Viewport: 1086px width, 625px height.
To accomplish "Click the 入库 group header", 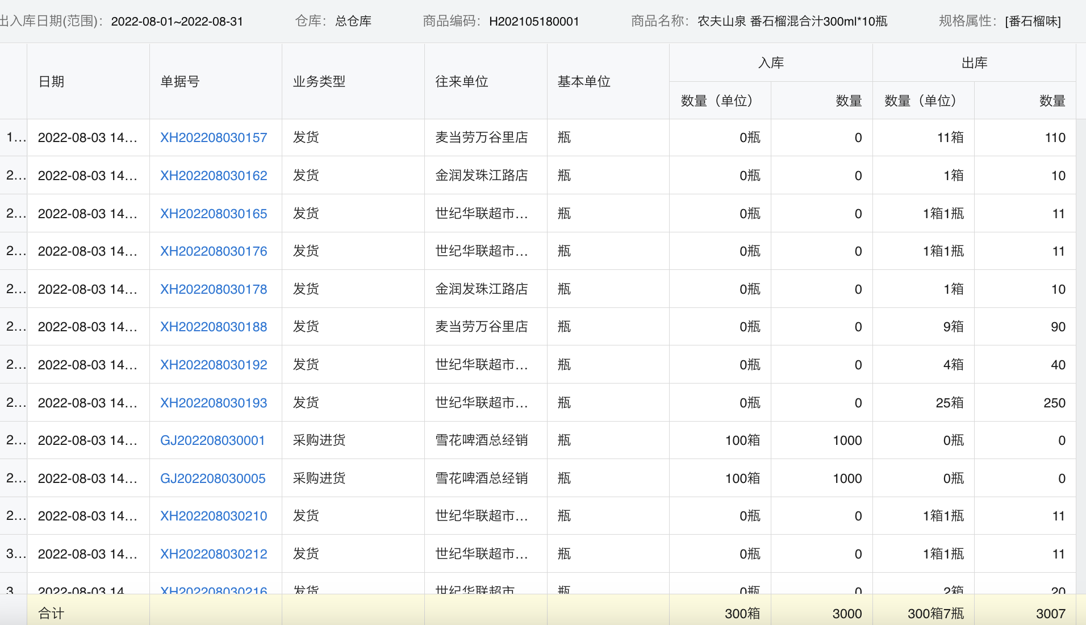I will (771, 63).
